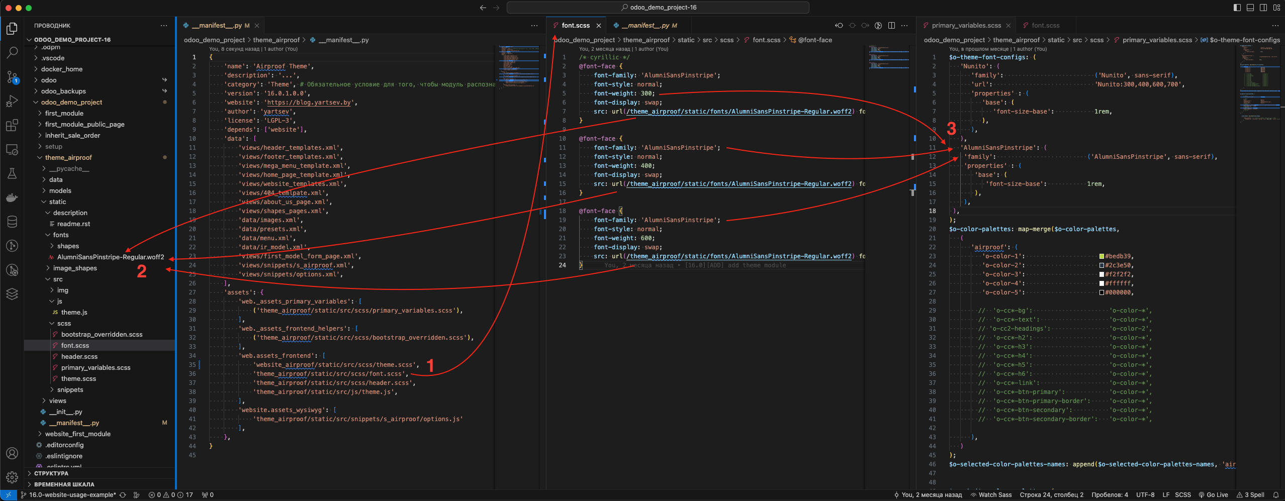Click the errors and warnings counter
The width and height of the screenshot is (1285, 501).
point(170,495)
